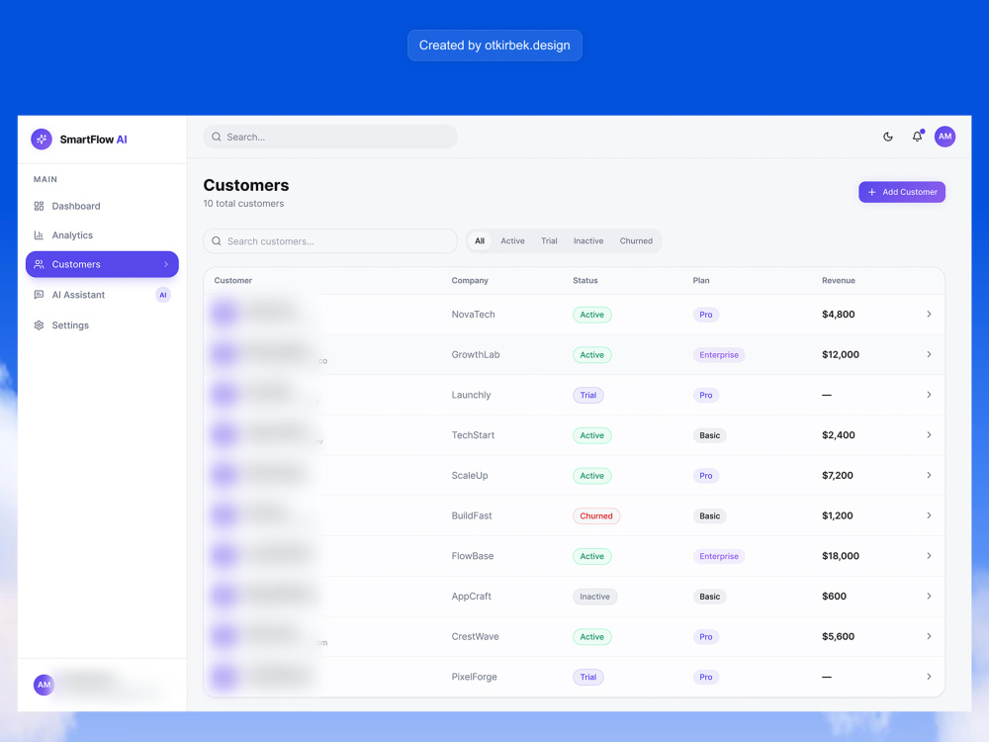The width and height of the screenshot is (989, 742).
Task: Click the Trial badge in Launchly row
Action: click(x=587, y=396)
